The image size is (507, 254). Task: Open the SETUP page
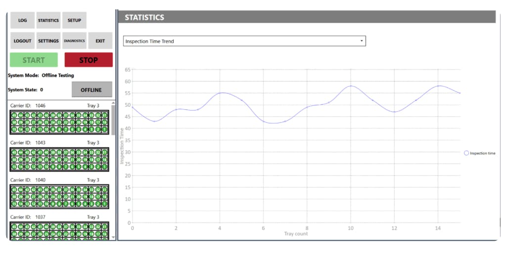pyautogui.click(x=74, y=20)
